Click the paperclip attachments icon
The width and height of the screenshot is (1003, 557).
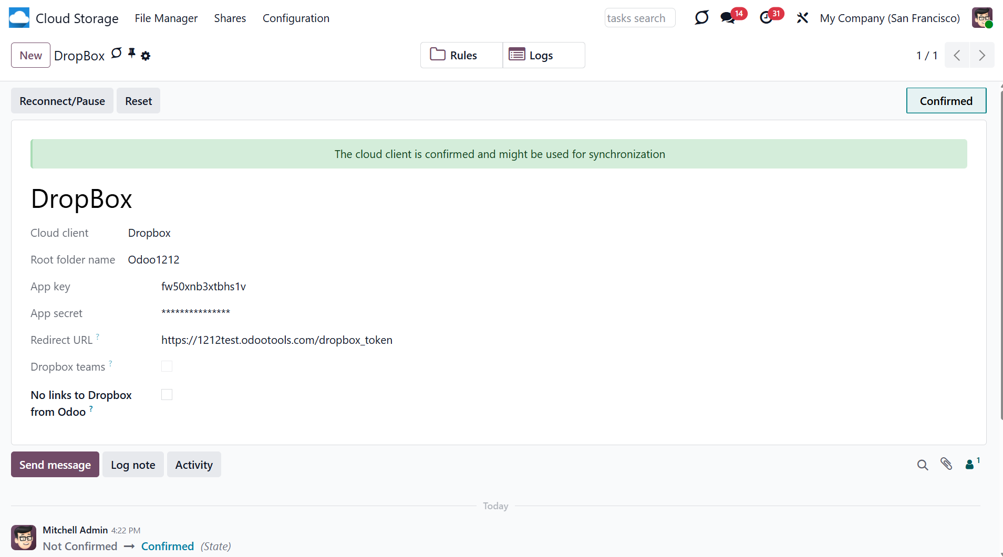tap(946, 464)
